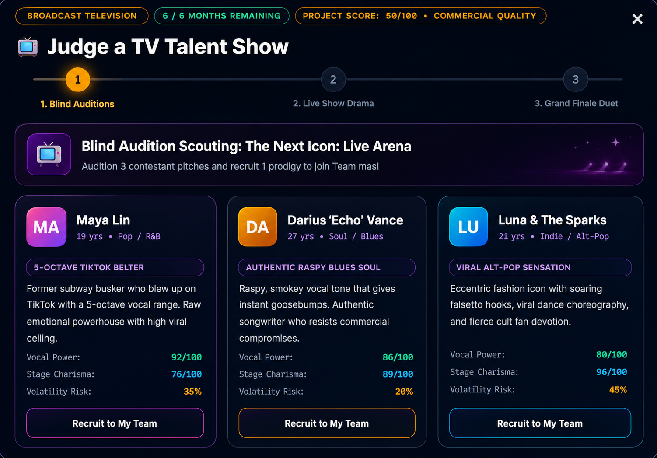Click the purple TV icon in scouting banner
The image size is (657, 458).
pyautogui.click(x=49, y=154)
